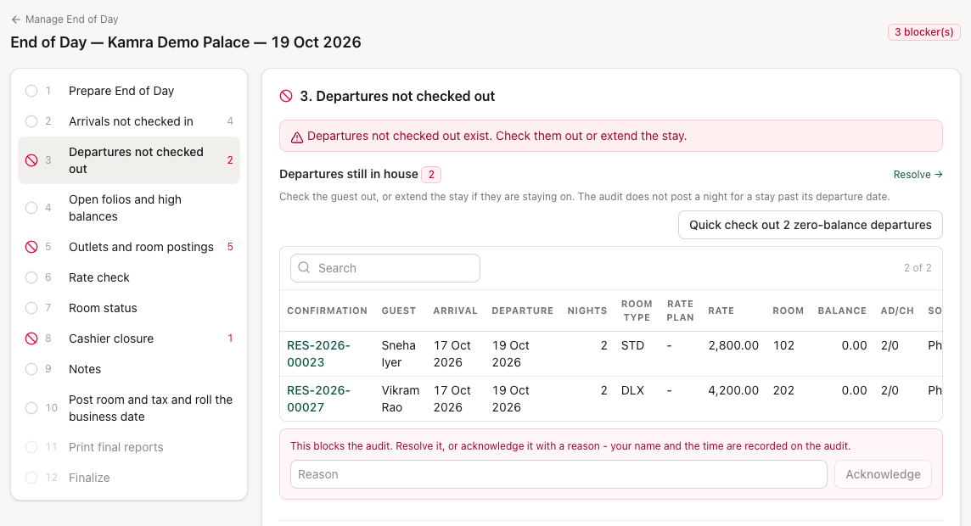Open step 2 Arrivals not checked in
Image resolution: width=971 pixels, height=526 pixels.
click(x=129, y=121)
